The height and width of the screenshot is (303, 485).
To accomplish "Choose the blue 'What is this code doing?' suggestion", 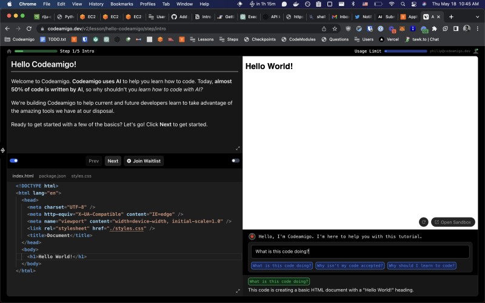I will [282, 265].
